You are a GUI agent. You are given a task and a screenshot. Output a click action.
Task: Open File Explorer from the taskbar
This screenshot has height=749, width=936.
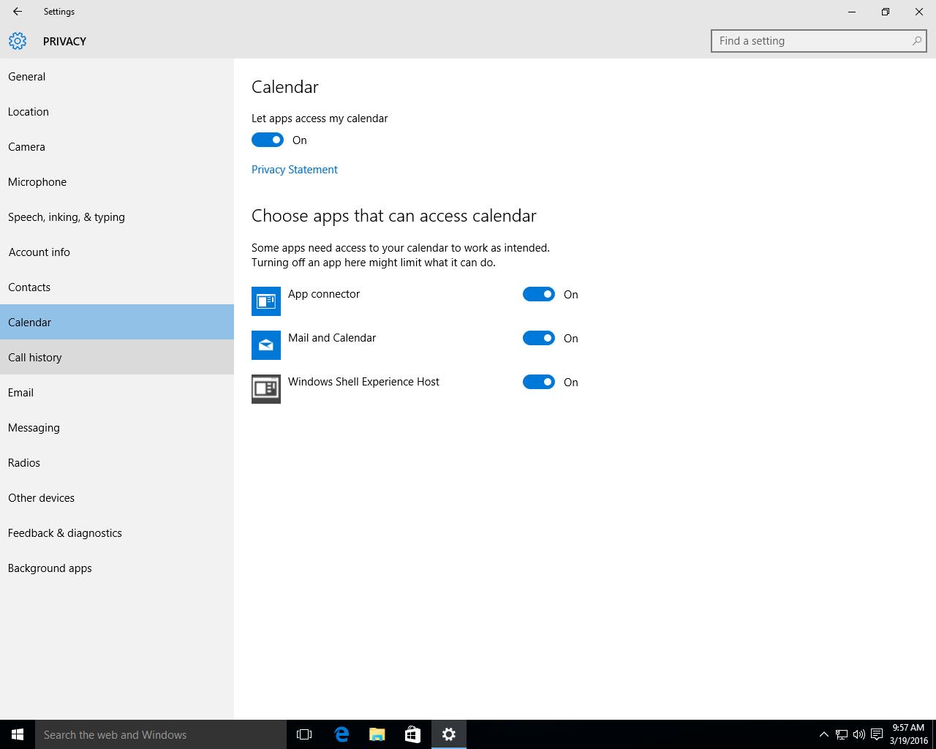click(377, 734)
